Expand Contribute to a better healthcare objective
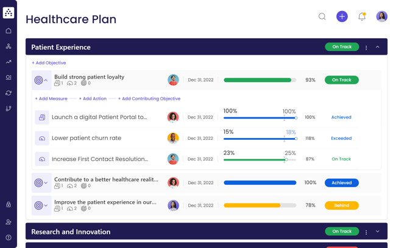Viewport: 396px width, 248px height. tap(46, 183)
